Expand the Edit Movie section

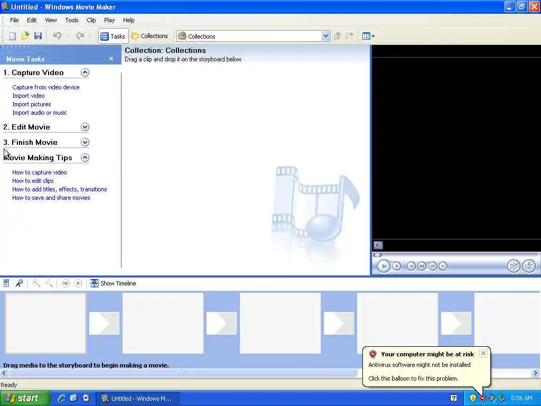(x=85, y=127)
